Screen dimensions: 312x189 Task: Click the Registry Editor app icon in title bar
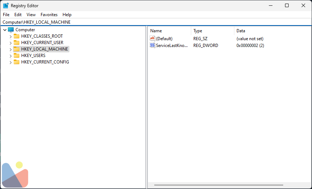(6, 6)
